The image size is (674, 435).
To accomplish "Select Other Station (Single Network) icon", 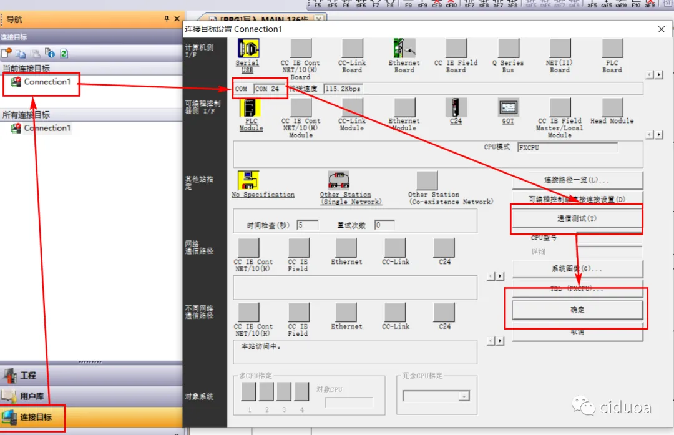I will pyautogui.click(x=339, y=180).
